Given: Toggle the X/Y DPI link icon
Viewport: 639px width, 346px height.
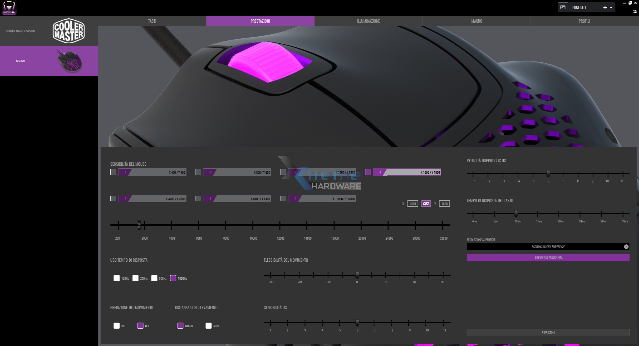Looking at the screenshot, I should click(426, 204).
